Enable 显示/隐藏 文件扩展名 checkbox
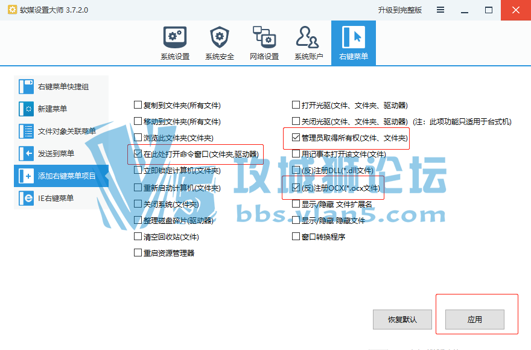This screenshot has width=531, height=350. click(x=296, y=203)
